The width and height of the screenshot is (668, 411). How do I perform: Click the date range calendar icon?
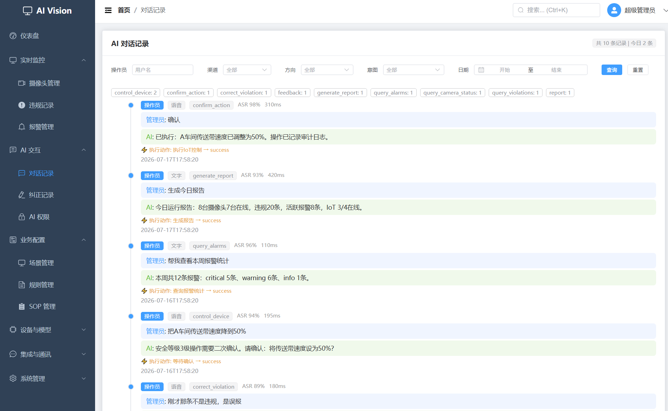pos(481,70)
